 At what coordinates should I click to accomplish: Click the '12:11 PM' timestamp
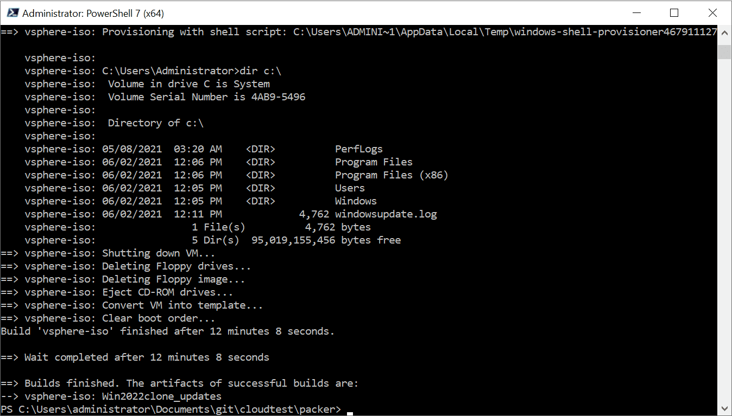pos(198,214)
